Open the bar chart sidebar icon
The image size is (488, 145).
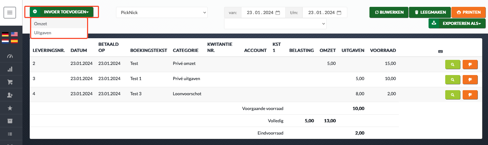click(x=10, y=69)
